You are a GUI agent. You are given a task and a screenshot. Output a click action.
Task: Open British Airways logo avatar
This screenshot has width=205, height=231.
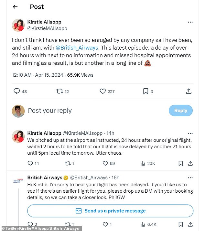tap(18, 181)
